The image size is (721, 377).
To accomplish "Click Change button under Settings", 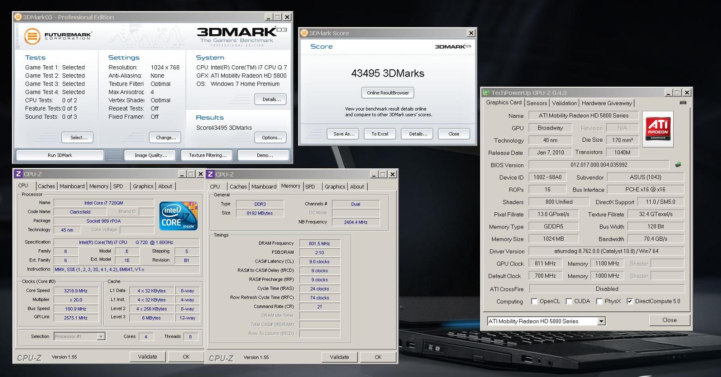I will [166, 138].
